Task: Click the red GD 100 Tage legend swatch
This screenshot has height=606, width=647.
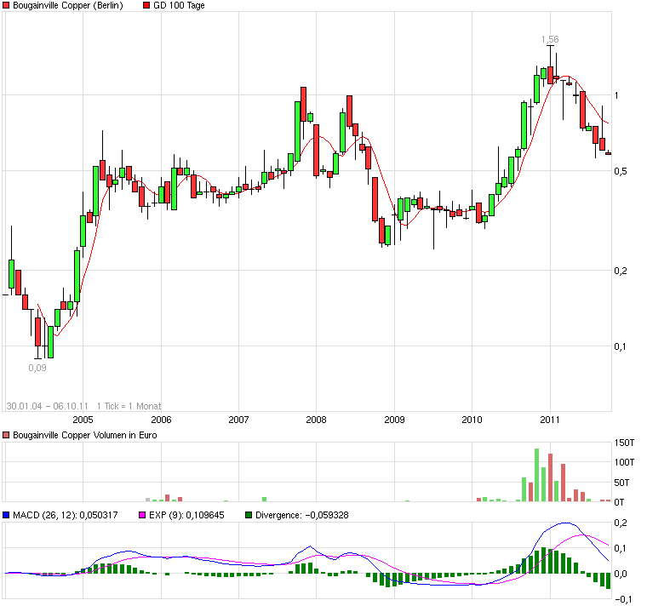Action: pyautogui.click(x=146, y=5)
